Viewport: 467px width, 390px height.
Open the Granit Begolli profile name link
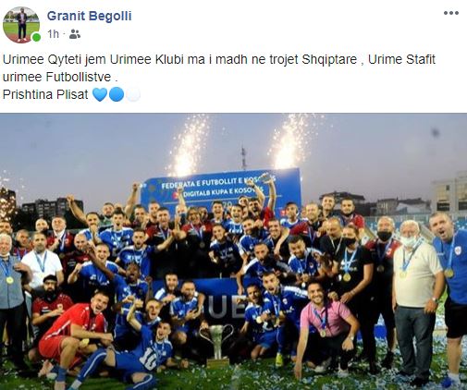pos(90,16)
